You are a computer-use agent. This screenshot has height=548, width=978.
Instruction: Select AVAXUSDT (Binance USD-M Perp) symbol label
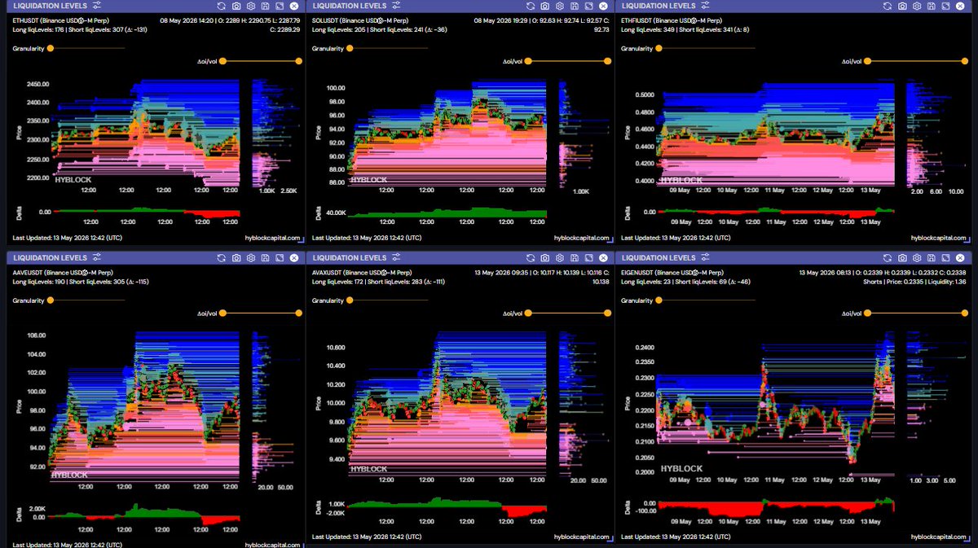coord(361,272)
